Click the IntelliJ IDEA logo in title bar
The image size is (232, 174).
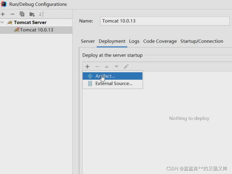click(3, 4)
